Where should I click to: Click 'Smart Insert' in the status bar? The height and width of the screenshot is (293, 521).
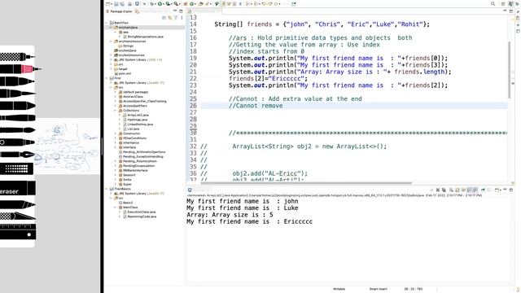point(378,289)
